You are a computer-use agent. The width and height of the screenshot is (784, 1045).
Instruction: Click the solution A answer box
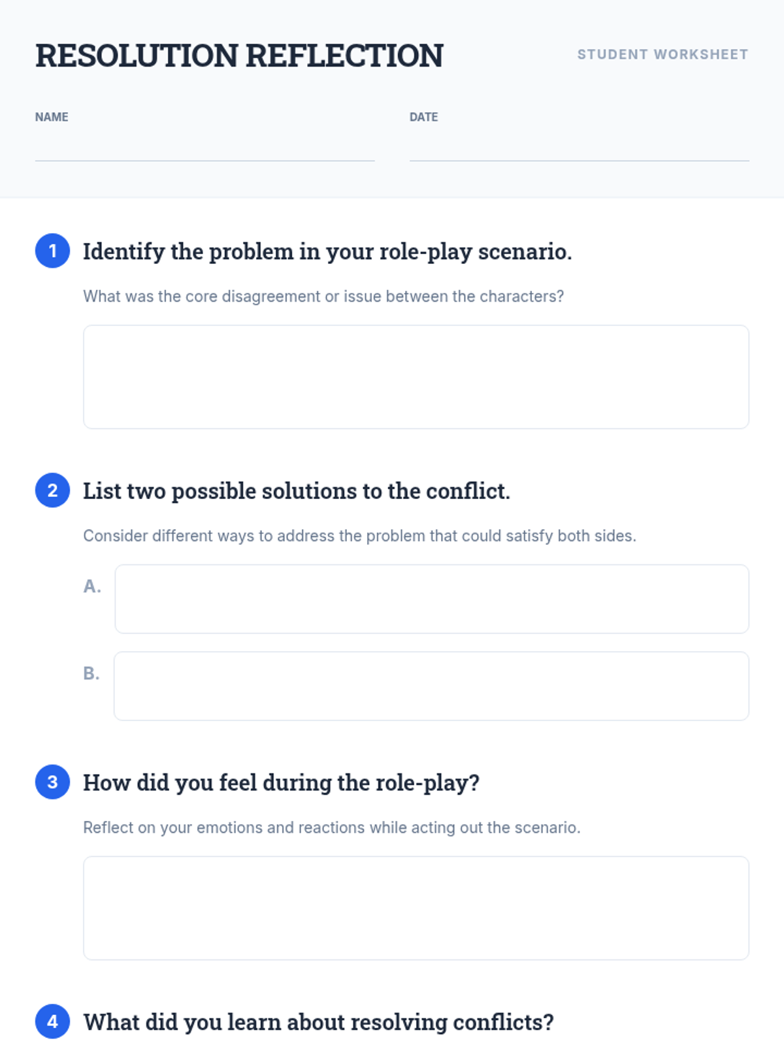click(x=431, y=599)
